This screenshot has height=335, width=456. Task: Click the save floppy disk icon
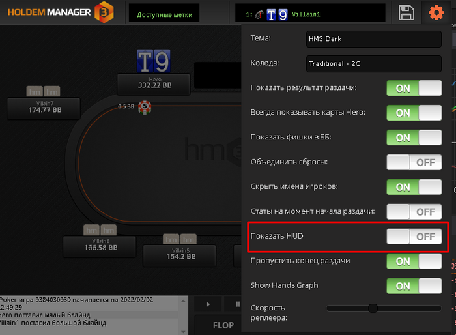coord(406,12)
